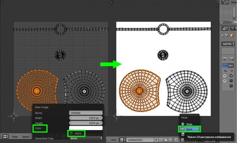Open the Add Modifier dropdown
Viewport: 237px width, 143px height.
click(228, 44)
